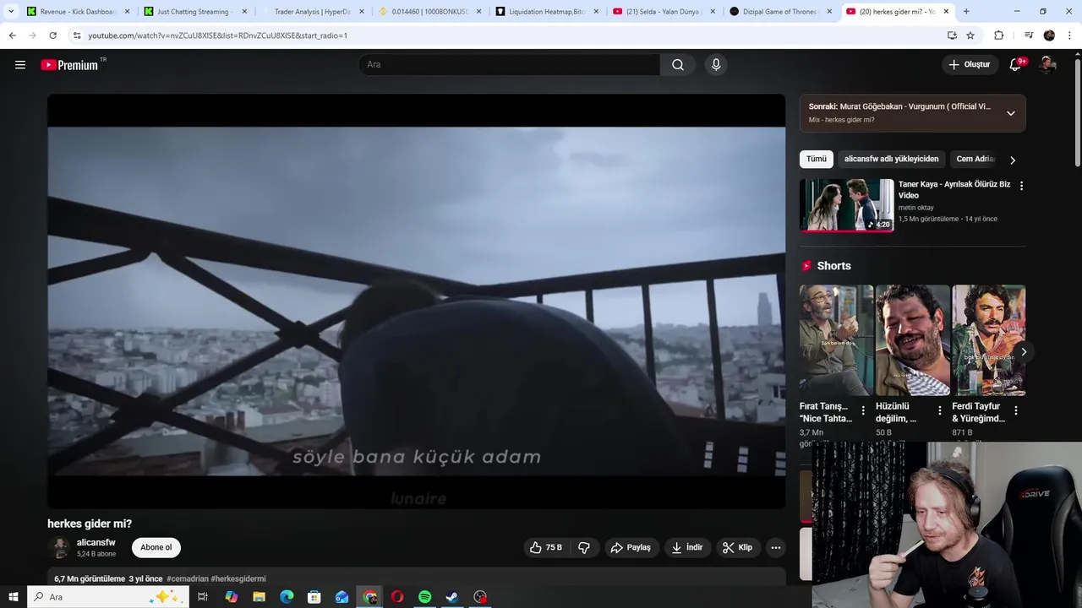Click the Windows taskbar search box
This screenshot has height=608, width=1082.
click(x=108, y=597)
